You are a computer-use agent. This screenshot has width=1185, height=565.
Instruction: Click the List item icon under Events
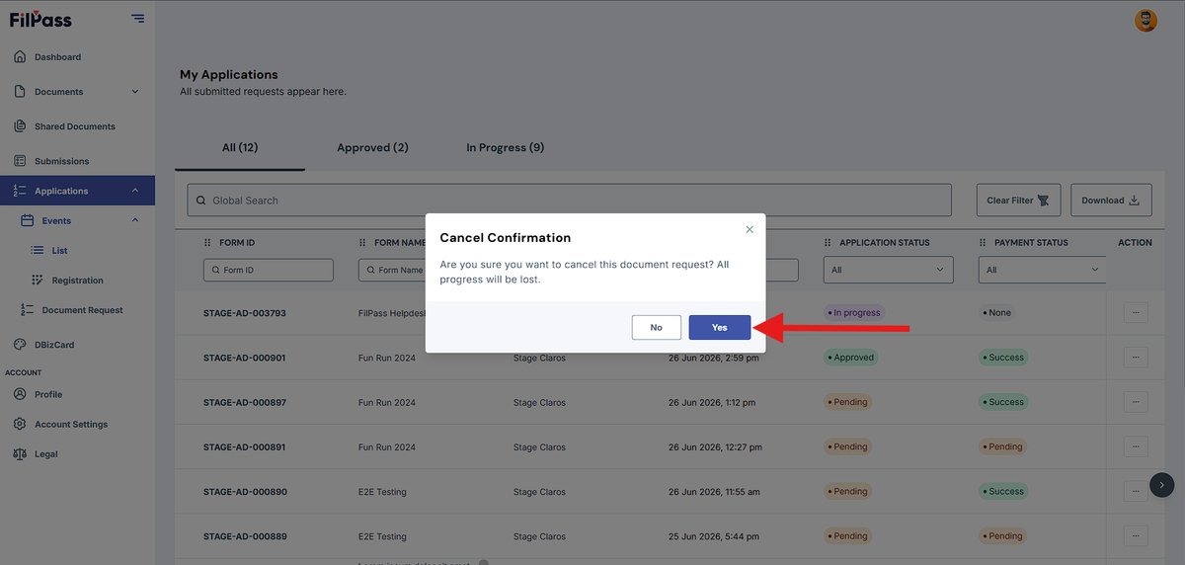point(38,251)
